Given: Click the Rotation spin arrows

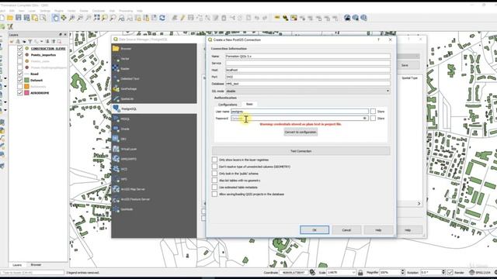Looking at the screenshot, I should (x=443, y=272).
